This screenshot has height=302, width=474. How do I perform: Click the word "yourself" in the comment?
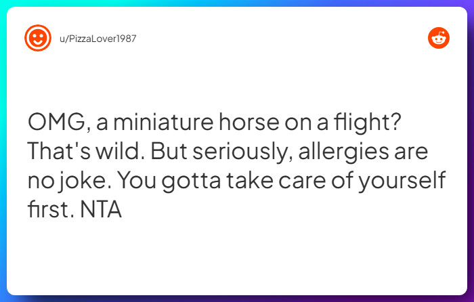402,181
